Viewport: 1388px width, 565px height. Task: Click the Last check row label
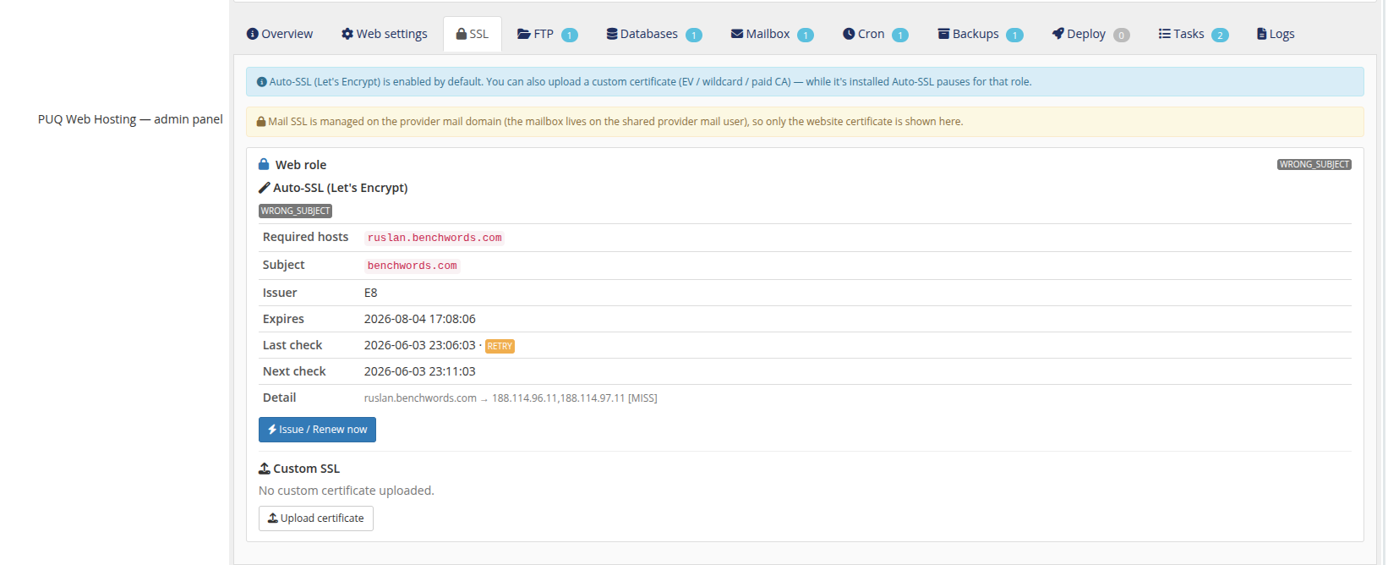point(292,345)
